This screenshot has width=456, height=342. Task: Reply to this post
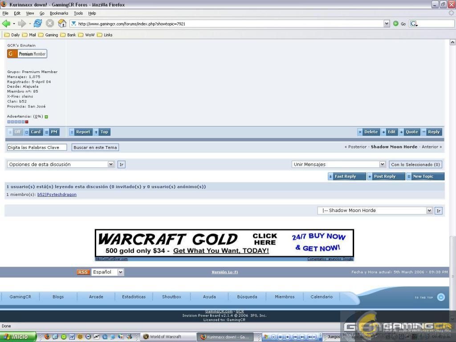click(x=432, y=132)
